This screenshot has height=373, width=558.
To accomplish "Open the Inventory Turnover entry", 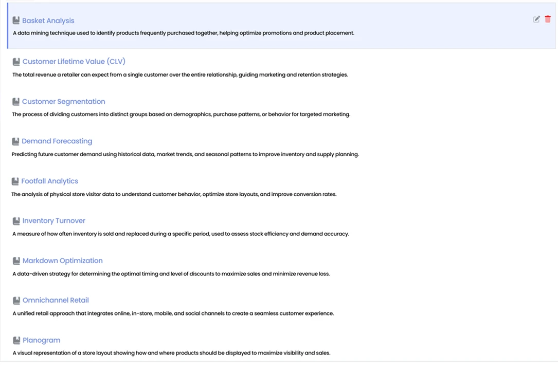I will point(53,221).
